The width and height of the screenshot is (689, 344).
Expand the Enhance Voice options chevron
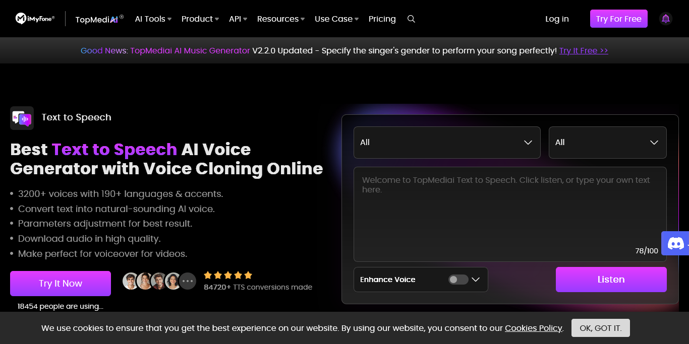pos(476,280)
